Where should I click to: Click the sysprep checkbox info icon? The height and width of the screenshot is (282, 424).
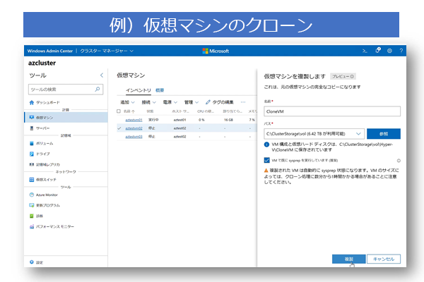pyautogui.click(x=399, y=161)
